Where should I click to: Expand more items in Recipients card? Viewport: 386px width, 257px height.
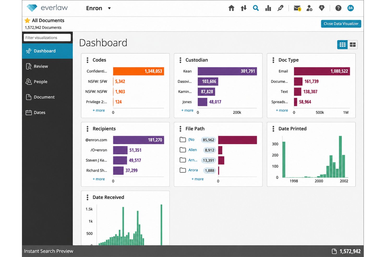[99, 179]
